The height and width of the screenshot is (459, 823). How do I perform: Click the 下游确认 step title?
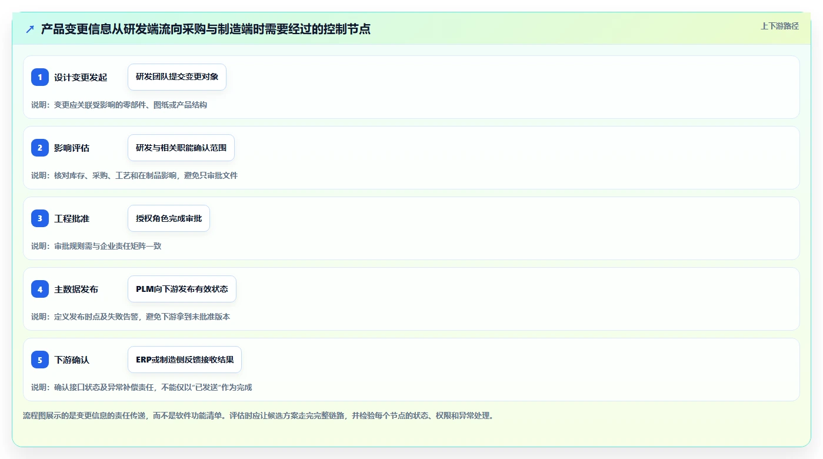pos(72,360)
